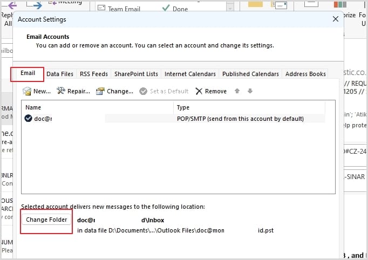Move account down with the down arrow
The width and height of the screenshot is (368, 260).
(250, 91)
